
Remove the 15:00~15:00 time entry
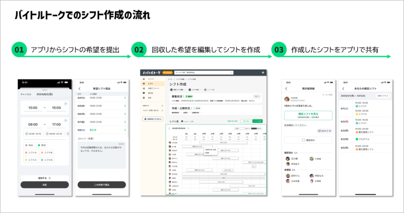[65, 104]
